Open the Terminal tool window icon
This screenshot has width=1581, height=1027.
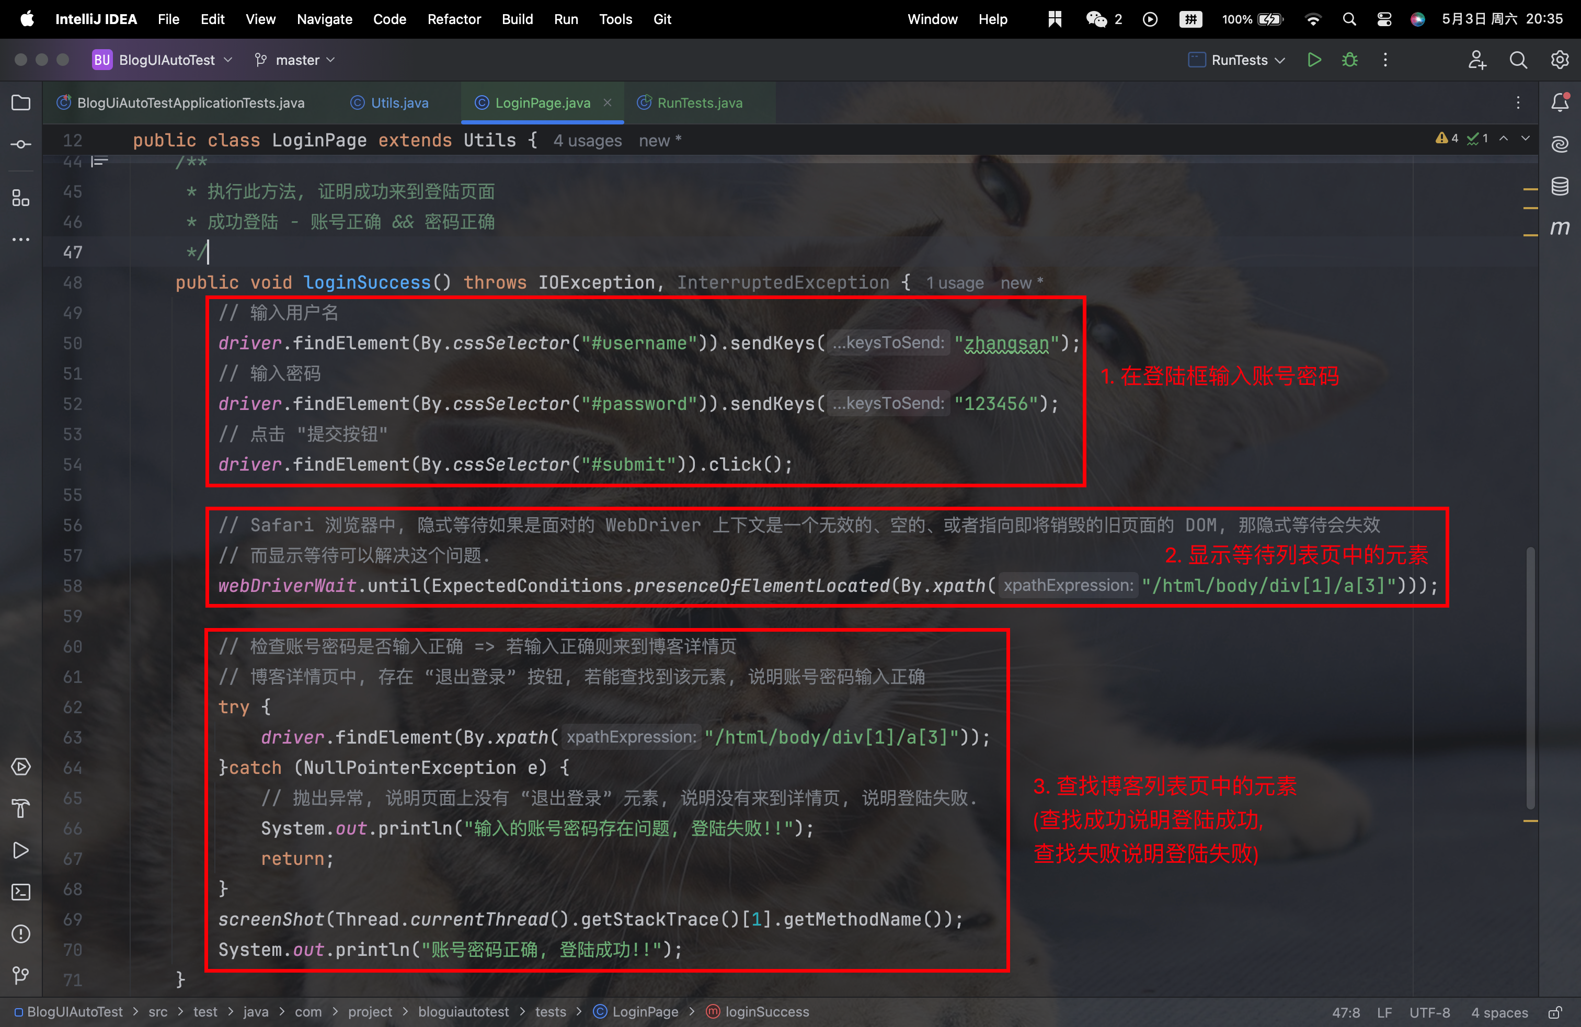point(20,892)
